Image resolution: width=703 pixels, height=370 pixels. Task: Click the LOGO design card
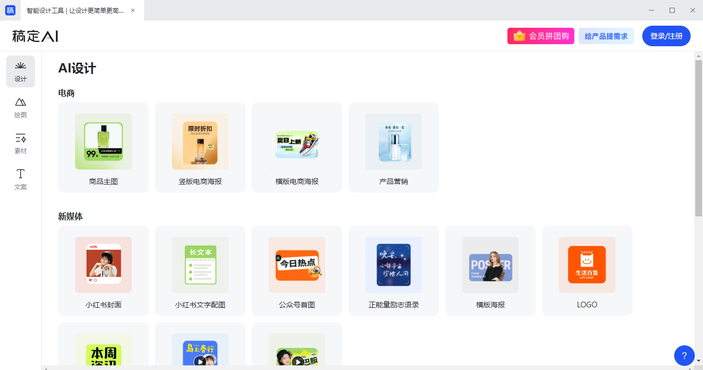coord(587,271)
